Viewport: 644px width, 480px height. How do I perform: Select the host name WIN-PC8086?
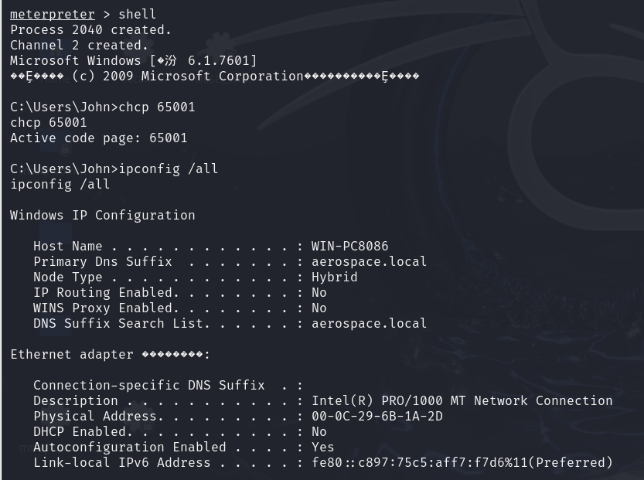tap(350, 247)
